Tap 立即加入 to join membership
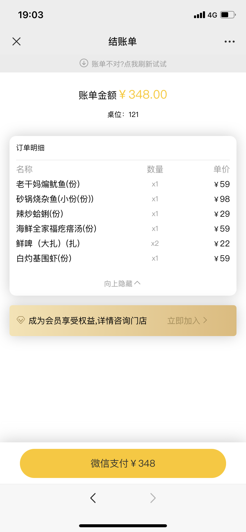This screenshot has height=532, width=246. (184, 321)
